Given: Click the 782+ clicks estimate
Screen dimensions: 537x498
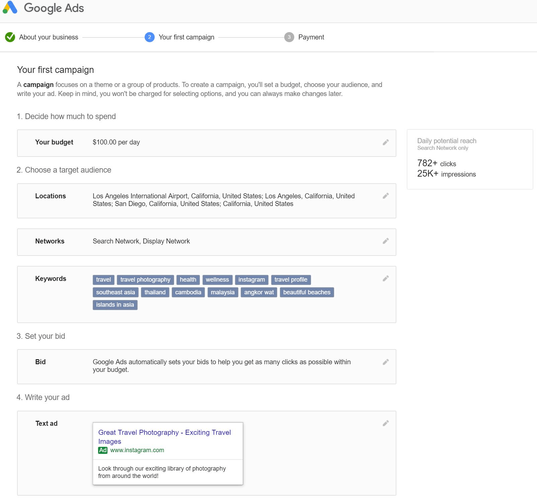Looking at the screenshot, I should point(437,163).
